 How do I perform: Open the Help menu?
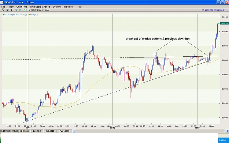click(x=79, y=7)
